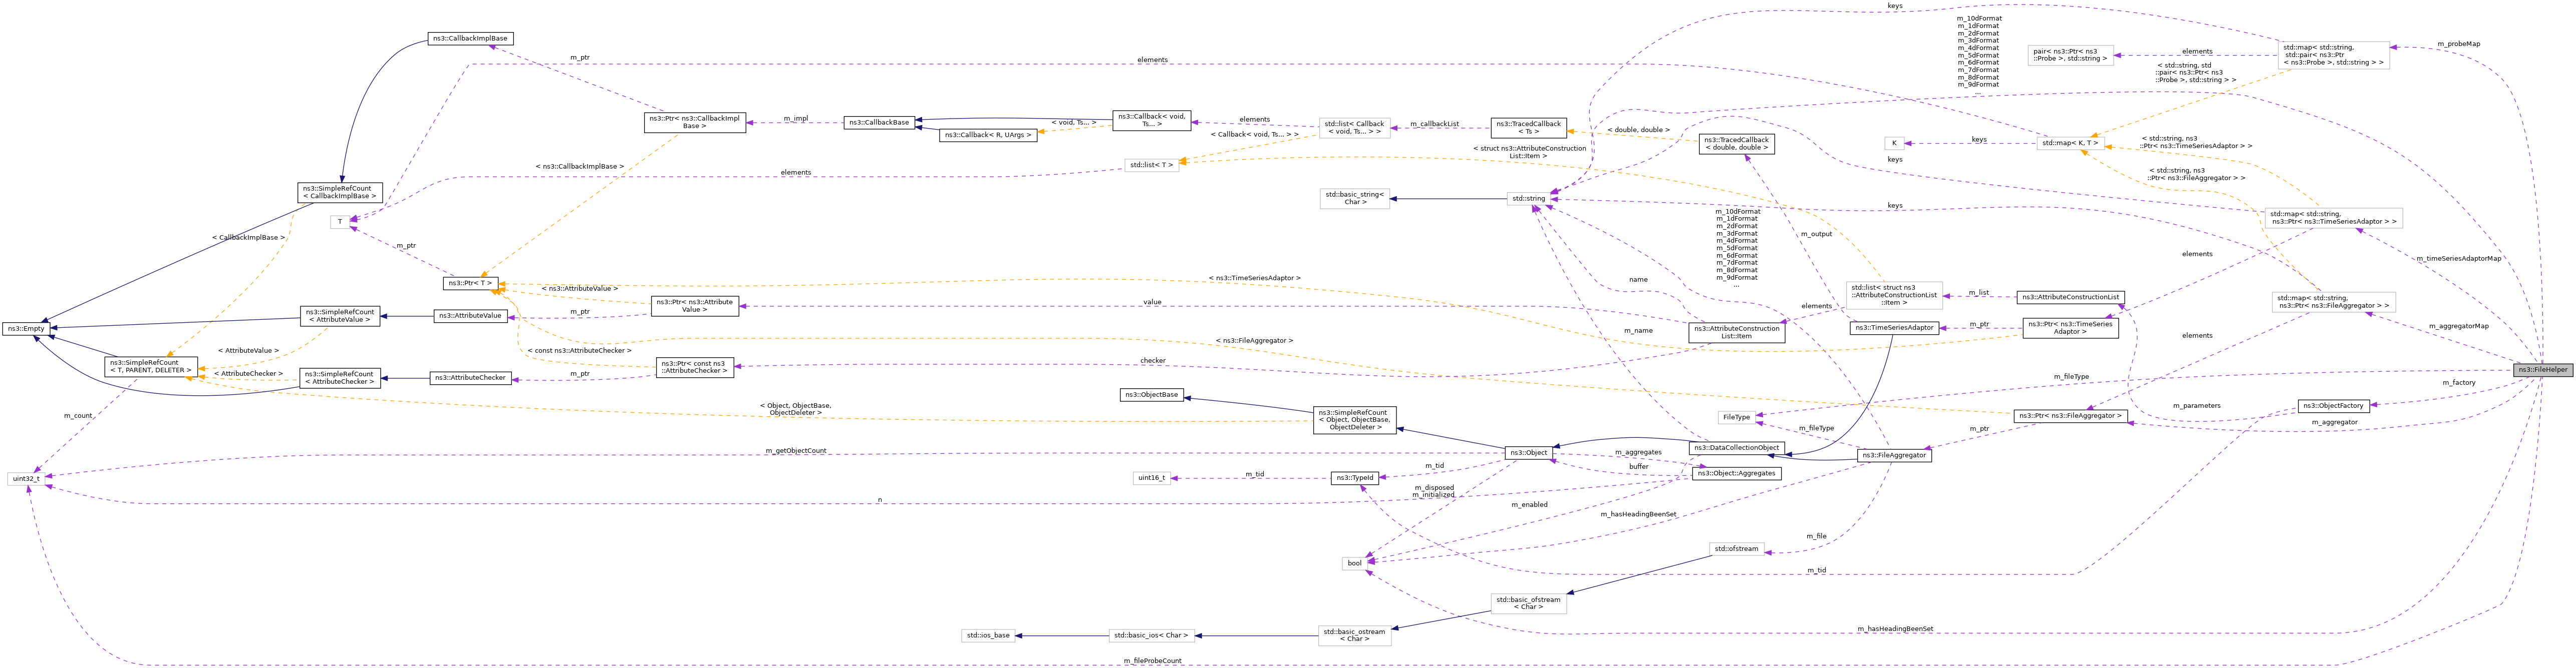This screenshot has width=2576, height=668.
Task: Open the ns3::Object class node
Action: click(1528, 452)
